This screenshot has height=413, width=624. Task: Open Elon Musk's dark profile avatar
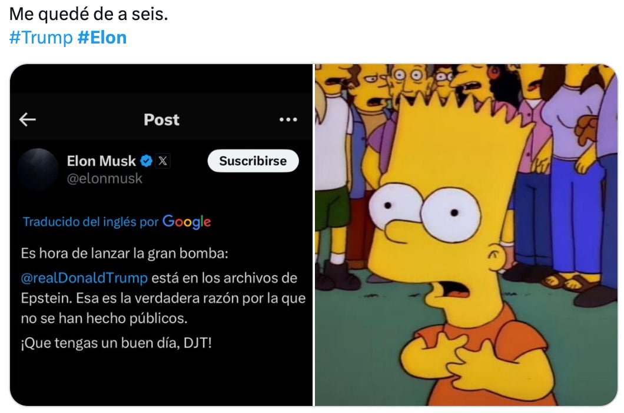[x=38, y=169]
